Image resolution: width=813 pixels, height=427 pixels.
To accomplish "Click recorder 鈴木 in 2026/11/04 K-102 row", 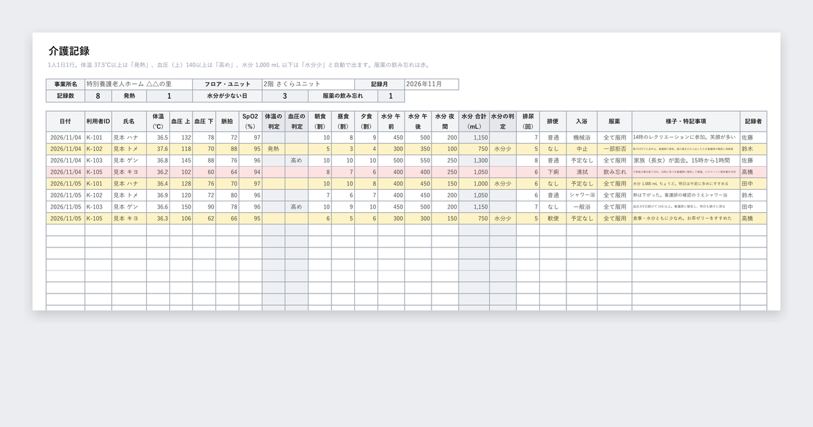I will pyautogui.click(x=753, y=149).
